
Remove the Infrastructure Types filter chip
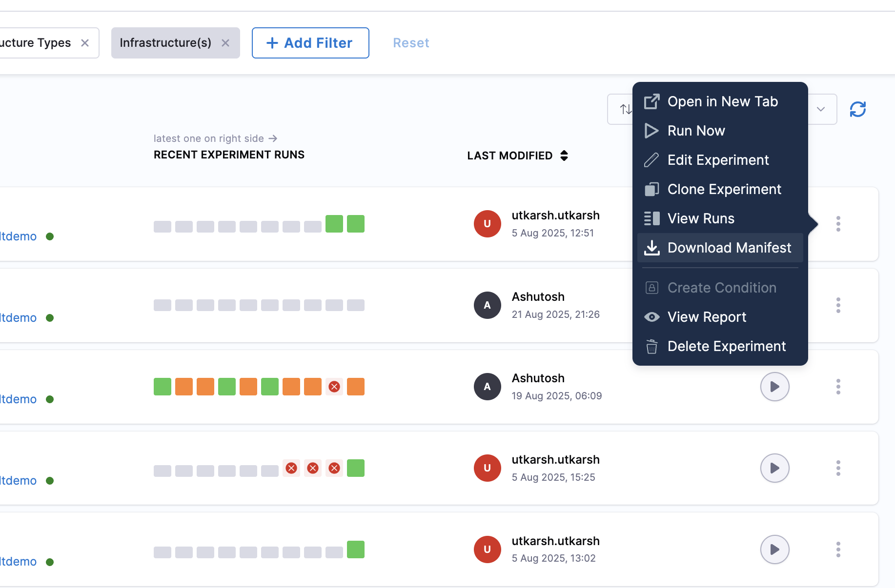[x=85, y=43]
